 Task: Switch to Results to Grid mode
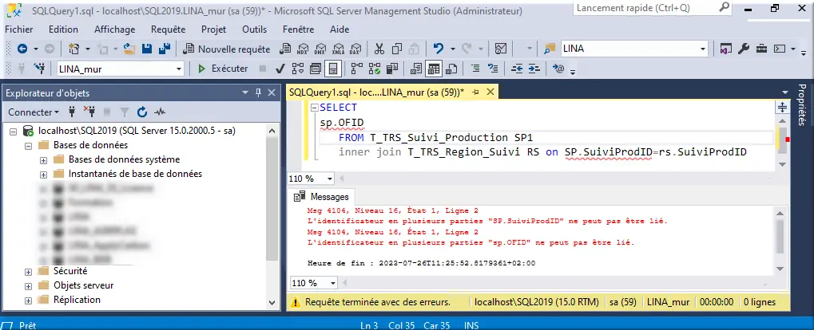click(x=434, y=69)
